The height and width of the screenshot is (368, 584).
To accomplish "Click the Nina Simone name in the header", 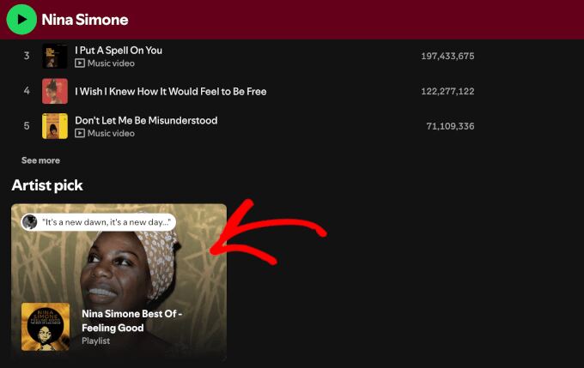I will 84,19.
